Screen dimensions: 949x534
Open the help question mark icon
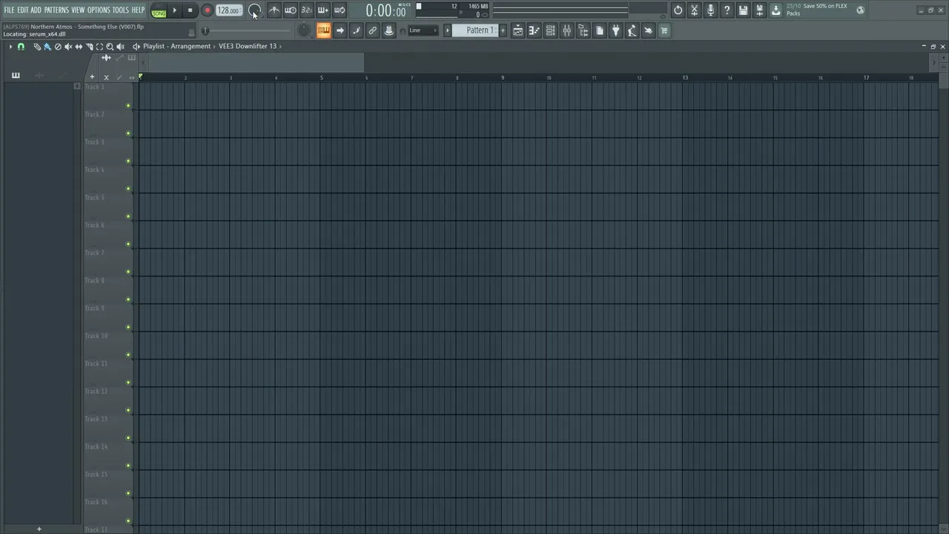727,10
